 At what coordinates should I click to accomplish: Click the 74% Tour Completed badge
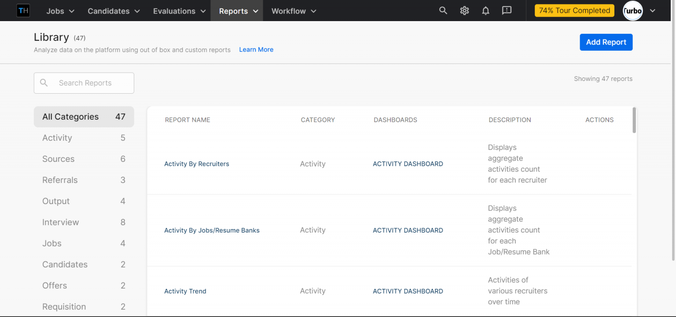coord(574,11)
